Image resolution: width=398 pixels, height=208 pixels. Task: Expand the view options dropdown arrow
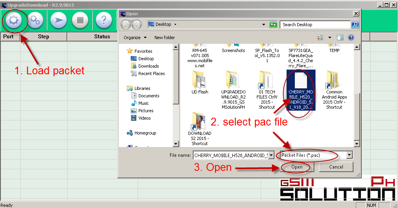tap(330, 38)
